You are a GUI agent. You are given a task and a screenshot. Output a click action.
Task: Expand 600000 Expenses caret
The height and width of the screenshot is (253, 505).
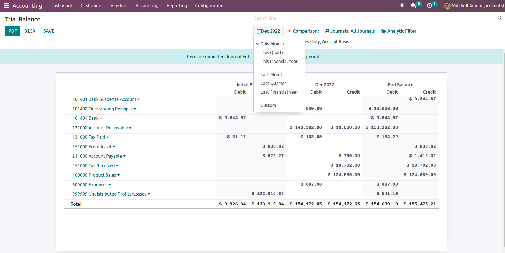[x=110, y=185]
